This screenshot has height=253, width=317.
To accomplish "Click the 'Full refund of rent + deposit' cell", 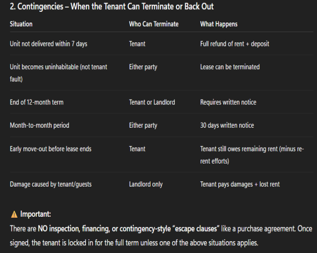I will pyautogui.click(x=235, y=44).
